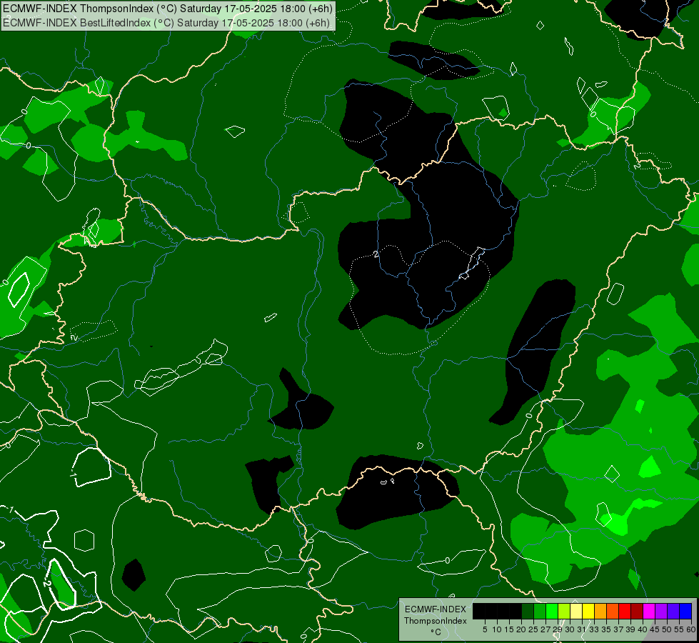
Task: Click the pale yellow 30-31 legend swatch
Action: click(576, 611)
